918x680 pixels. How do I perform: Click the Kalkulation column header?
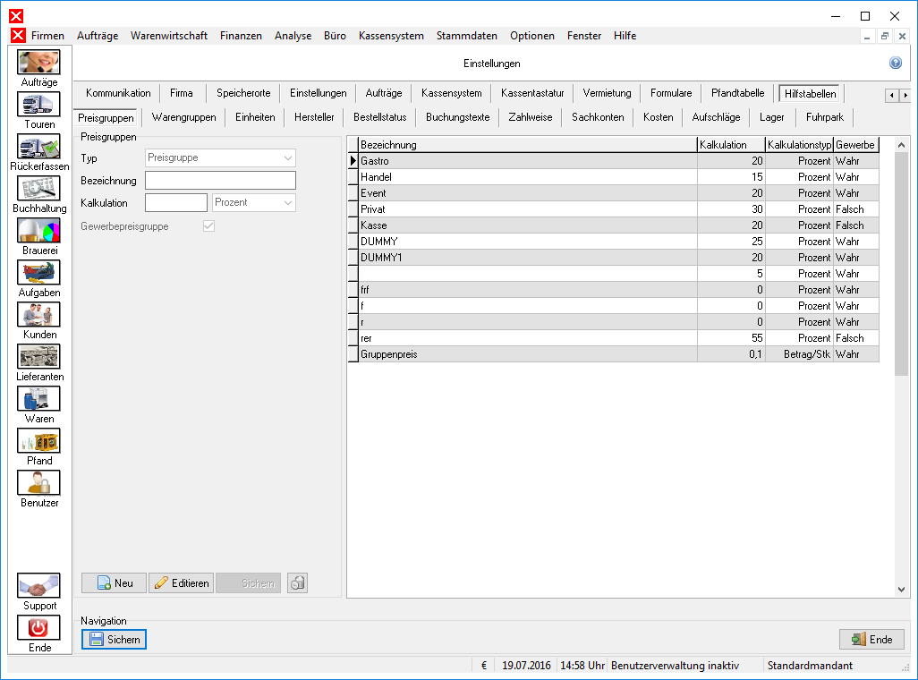pos(731,145)
